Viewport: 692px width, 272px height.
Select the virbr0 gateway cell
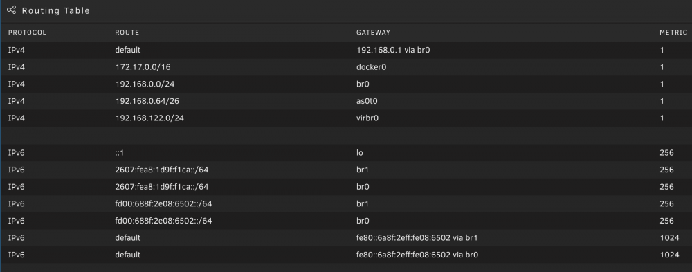[x=367, y=118]
